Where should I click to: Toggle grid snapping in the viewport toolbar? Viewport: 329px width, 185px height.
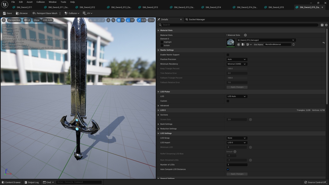(119, 20)
